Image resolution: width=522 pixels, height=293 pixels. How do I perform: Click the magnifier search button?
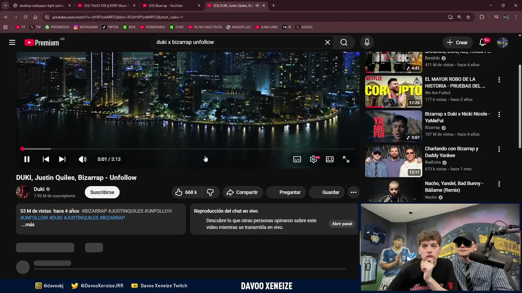tap(344, 42)
